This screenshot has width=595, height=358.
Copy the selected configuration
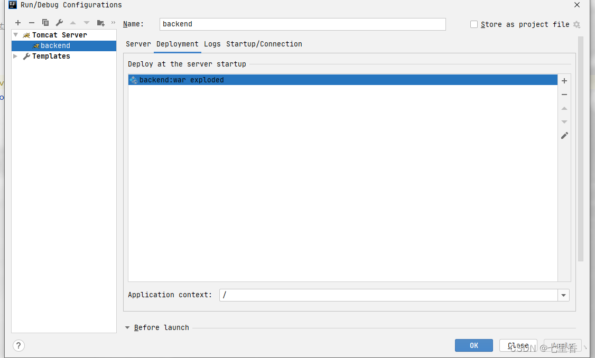45,23
